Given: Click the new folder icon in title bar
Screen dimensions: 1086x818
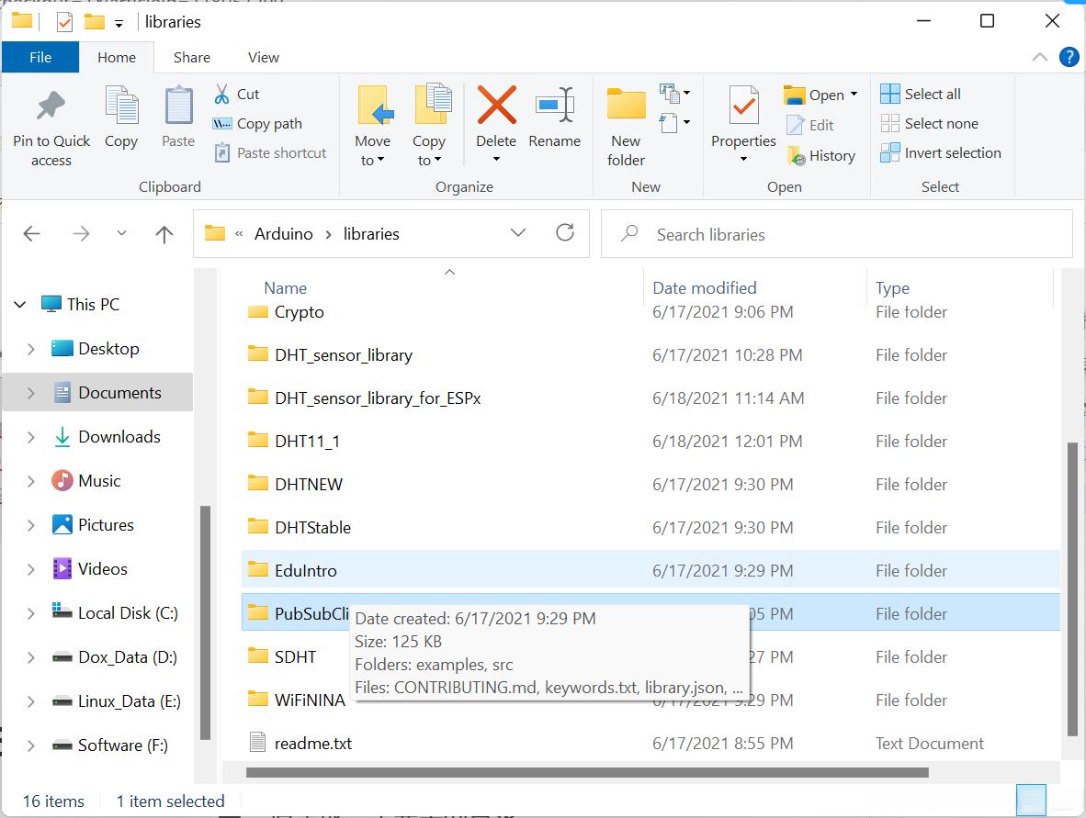Looking at the screenshot, I should [95, 22].
